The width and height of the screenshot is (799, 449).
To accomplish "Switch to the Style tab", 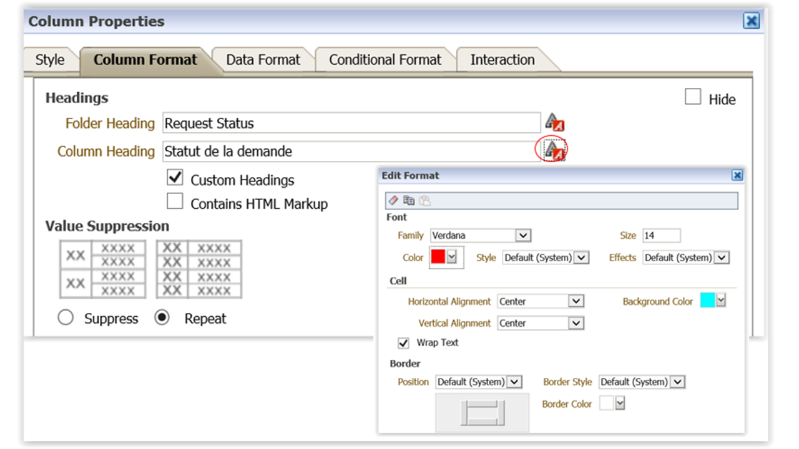I will pos(50,60).
